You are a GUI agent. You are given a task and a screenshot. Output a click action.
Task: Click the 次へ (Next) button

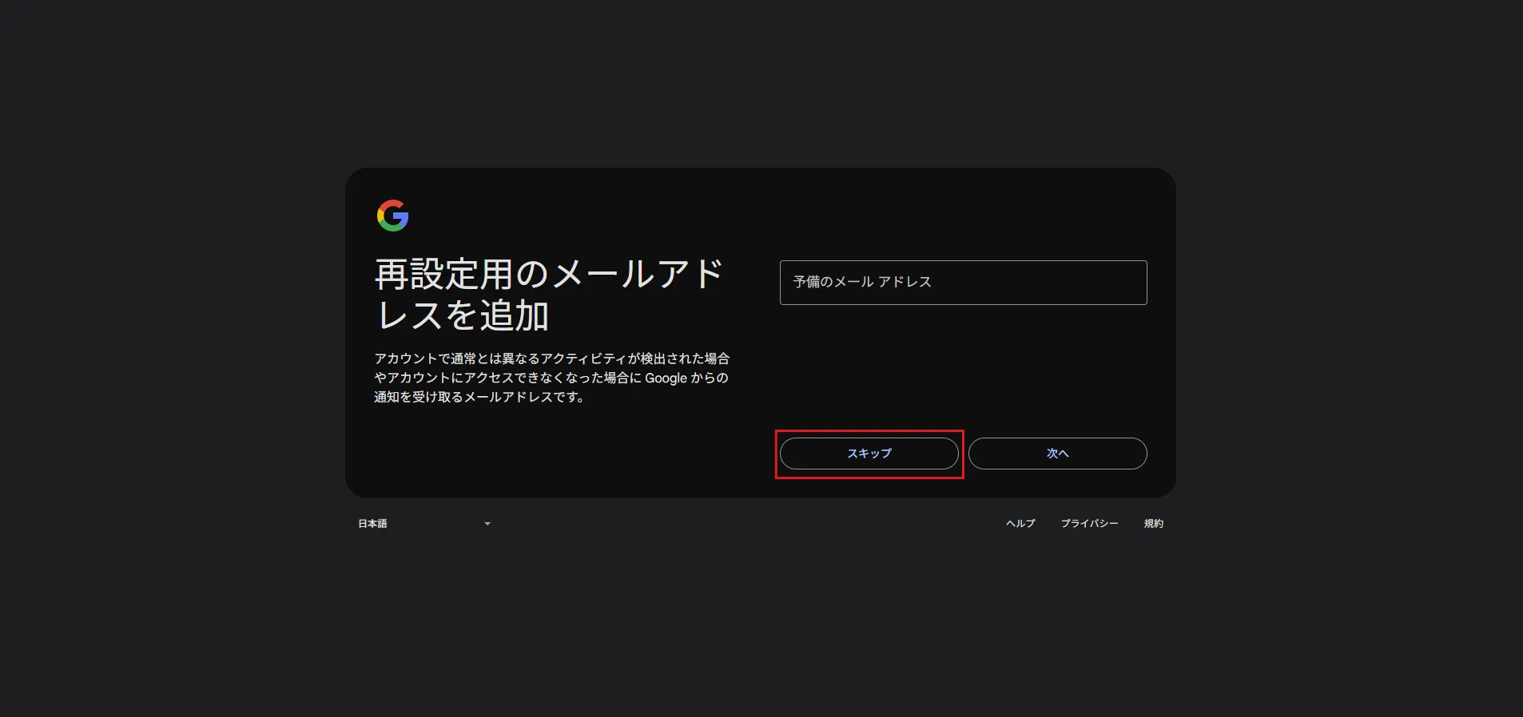pyautogui.click(x=1057, y=454)
